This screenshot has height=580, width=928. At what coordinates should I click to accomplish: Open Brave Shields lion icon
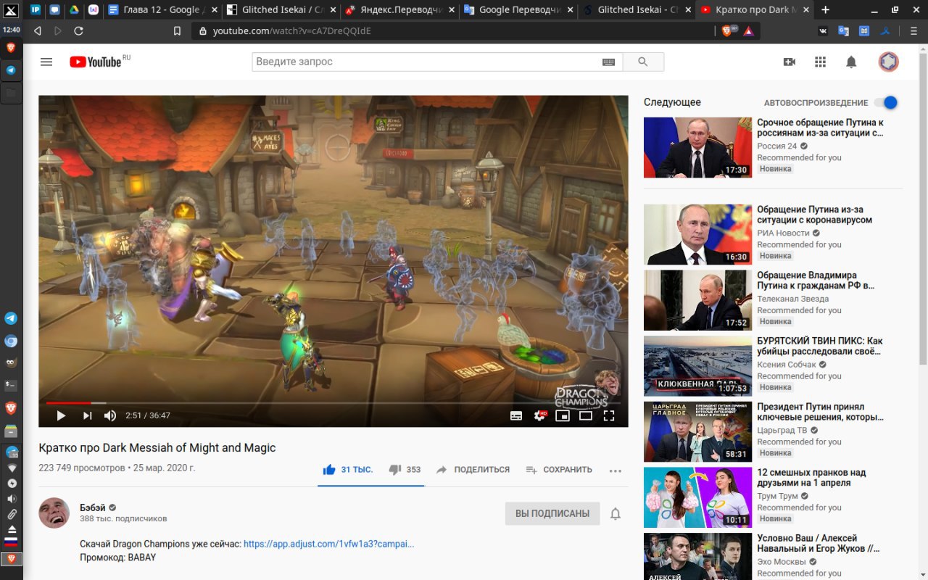pyautogui.click(x=727, y=31)
